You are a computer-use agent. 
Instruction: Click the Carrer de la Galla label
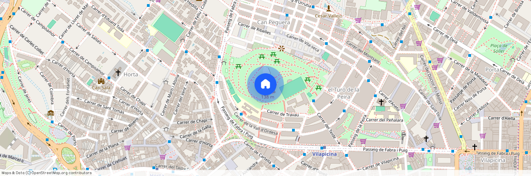pos(195,132)
